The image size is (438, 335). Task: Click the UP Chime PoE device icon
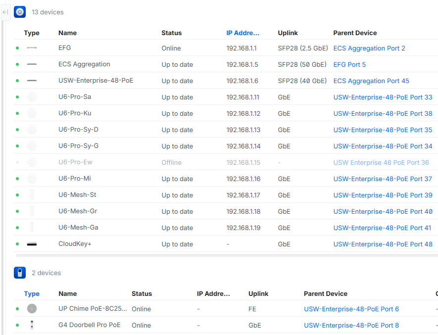(x=32, y=308)
